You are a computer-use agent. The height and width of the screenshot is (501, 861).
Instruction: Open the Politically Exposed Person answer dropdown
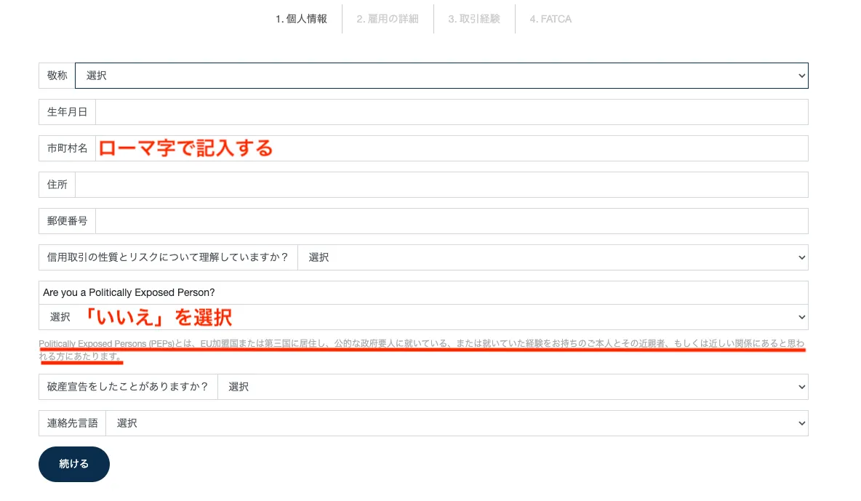422,317
